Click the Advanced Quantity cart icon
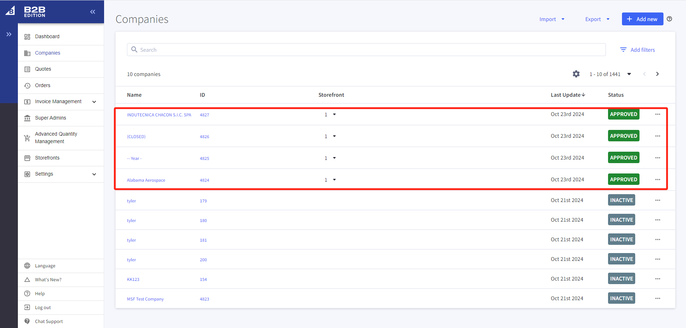This screenshot has height=328, width=686. (x=27, y=138)
